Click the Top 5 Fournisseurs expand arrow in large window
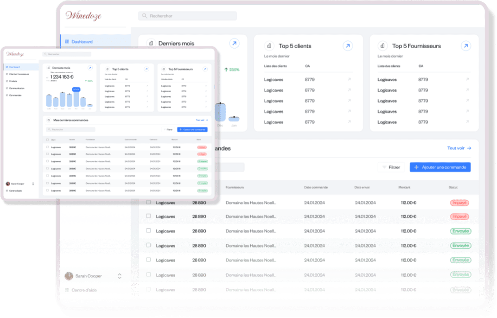Image resolution: width=497 pixels, height=318 pixels. [x=465, y=46]
